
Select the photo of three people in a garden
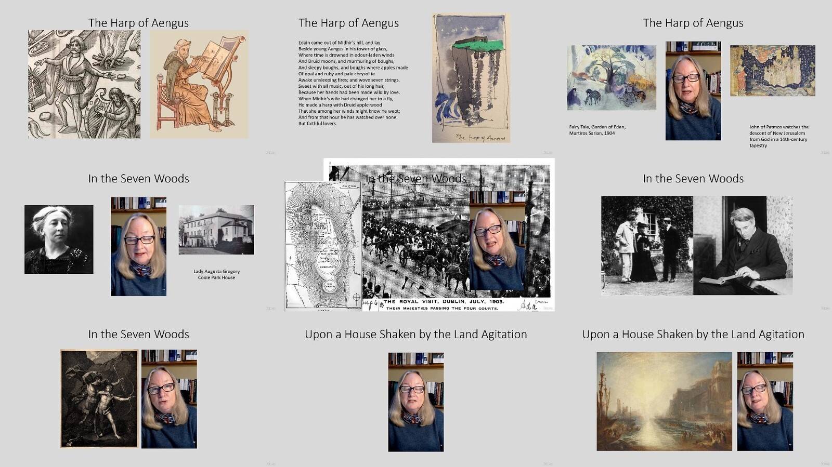click(647, 246)
